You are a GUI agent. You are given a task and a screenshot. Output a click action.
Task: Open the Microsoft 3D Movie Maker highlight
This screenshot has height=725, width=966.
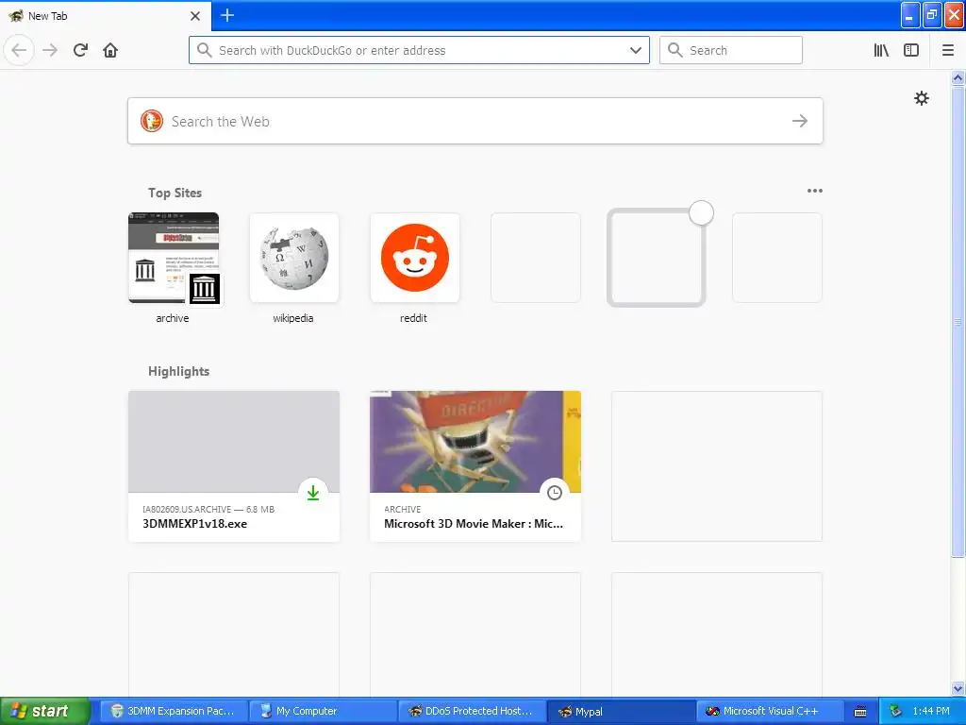[x=475, y=466]
